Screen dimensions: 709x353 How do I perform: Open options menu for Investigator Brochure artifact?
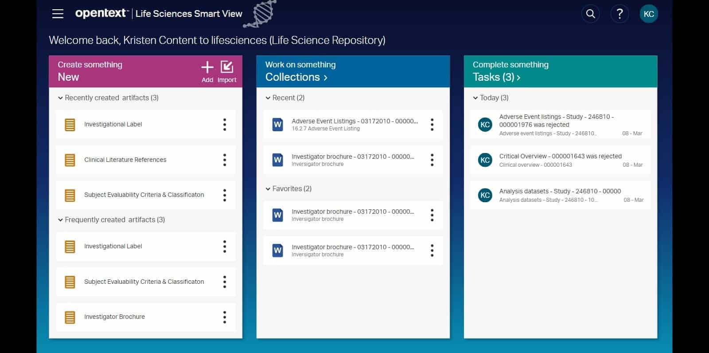[x=225, y=317]
